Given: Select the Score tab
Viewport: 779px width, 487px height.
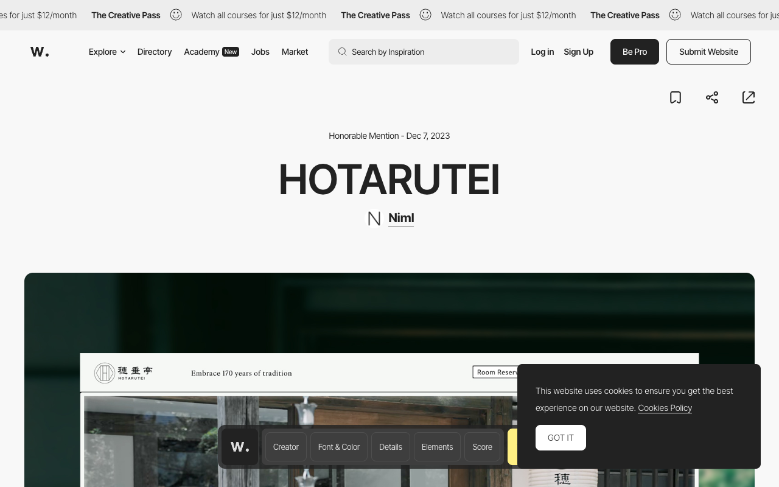Looking at the screenshot, I should click(x=482, y=447).
